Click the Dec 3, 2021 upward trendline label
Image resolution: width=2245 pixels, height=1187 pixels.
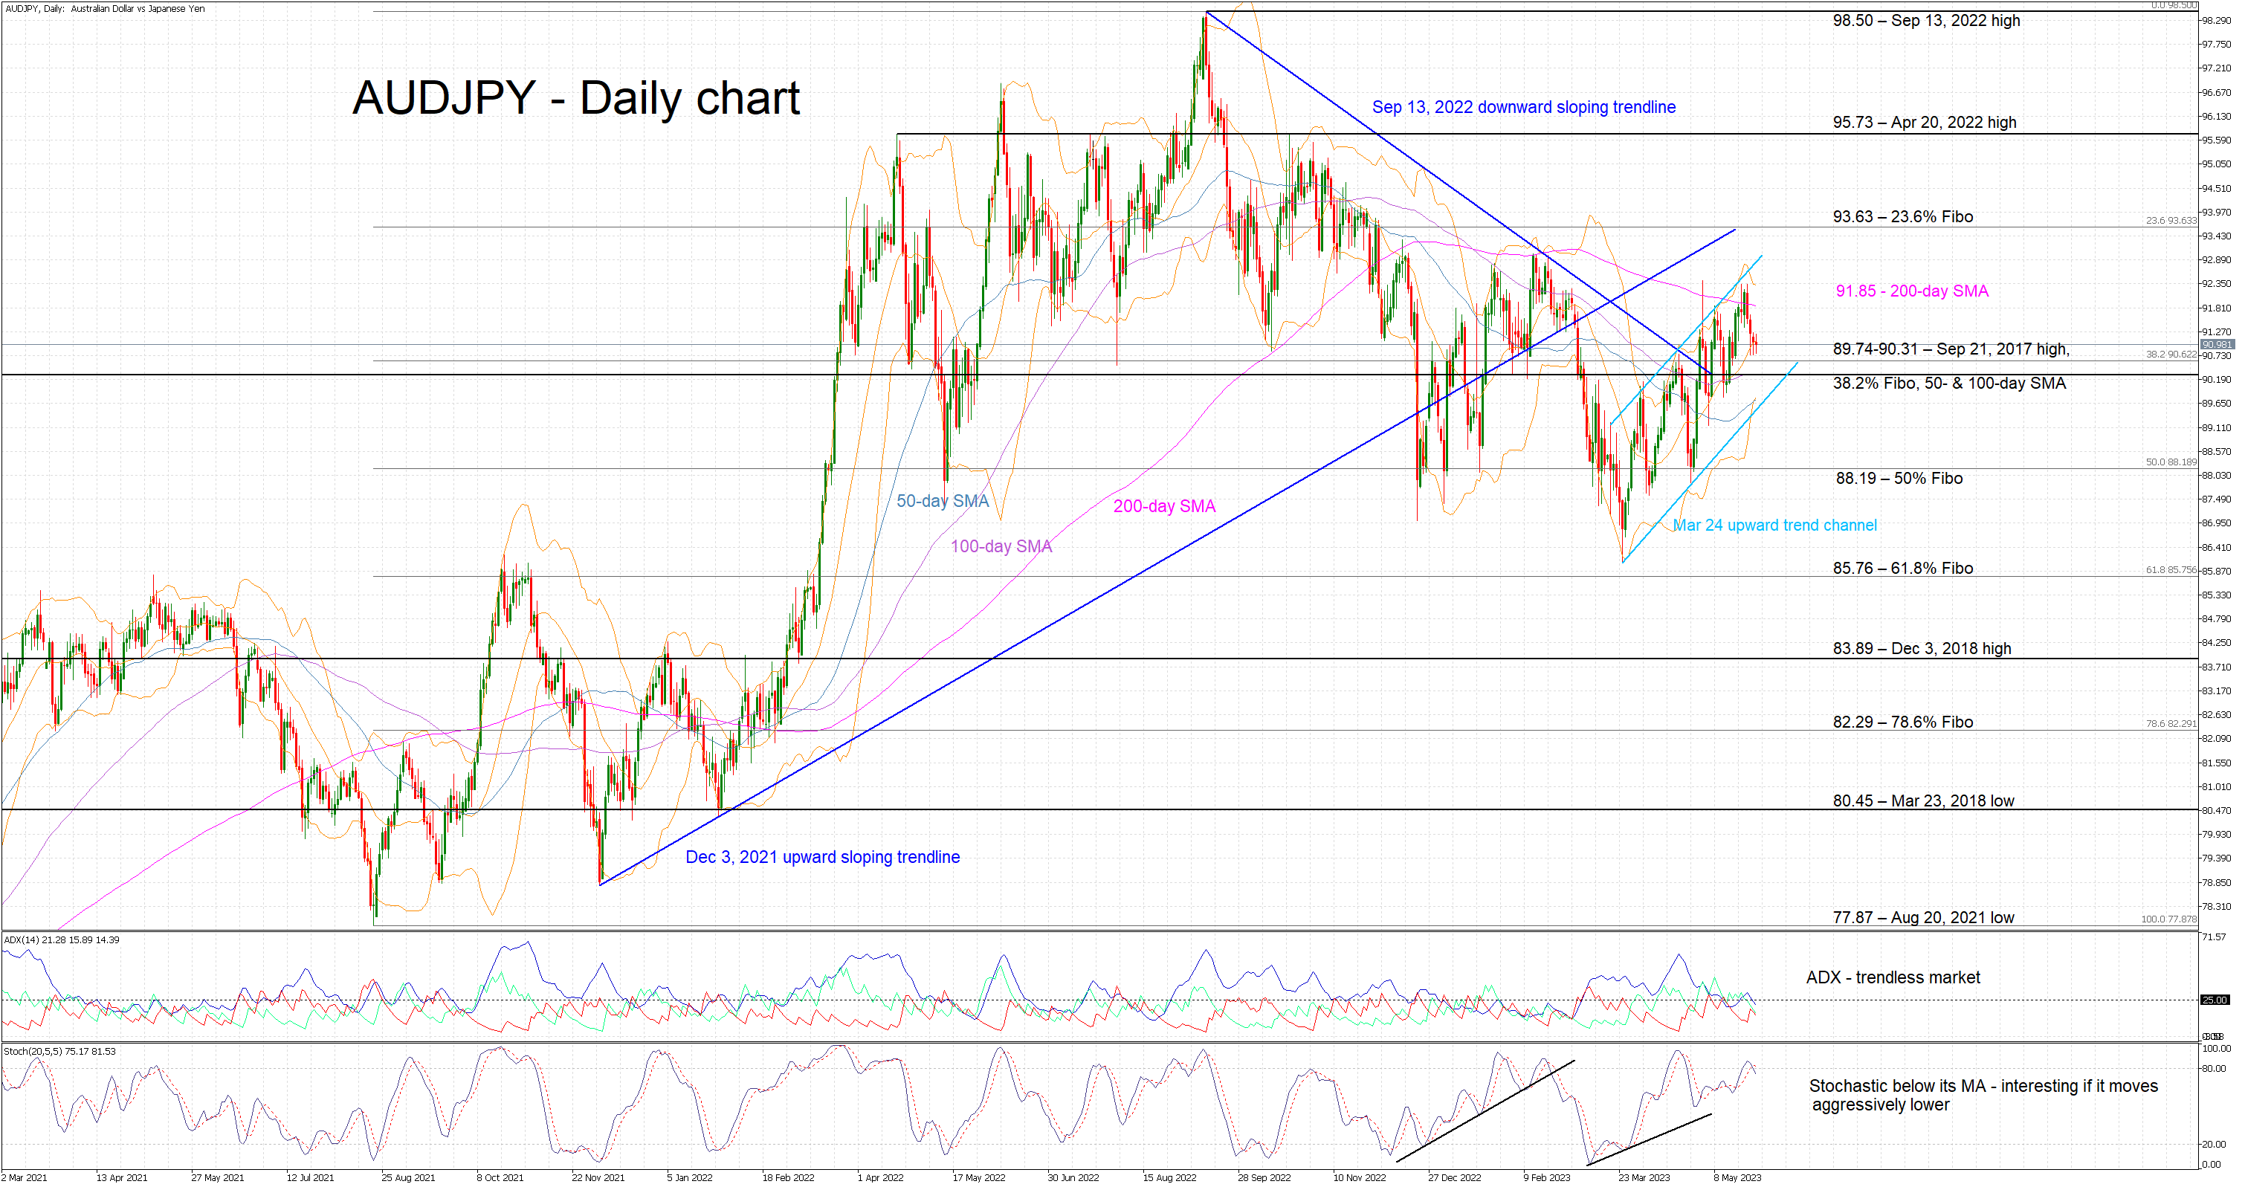[822, 857]
